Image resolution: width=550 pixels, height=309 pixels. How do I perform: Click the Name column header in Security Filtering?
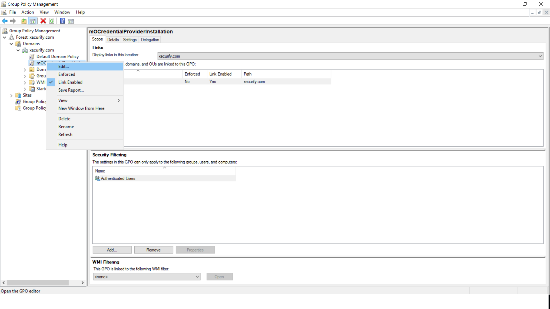pos(164,171)
